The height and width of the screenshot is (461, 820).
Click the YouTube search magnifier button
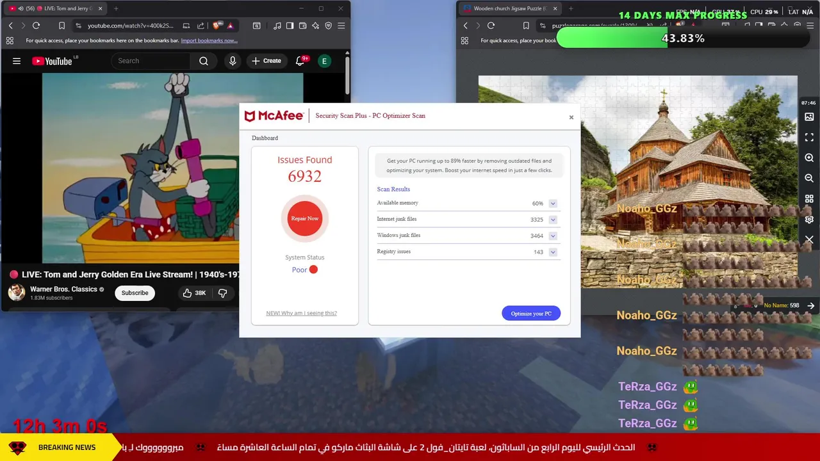tap(204, 61)
